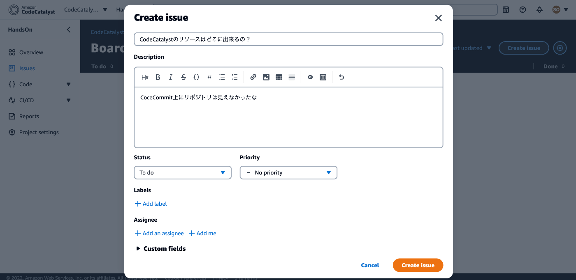Toggle bold formatting in description editor
Image resolution: width=576 pixels, height=280 pixels.
[158, 77]
